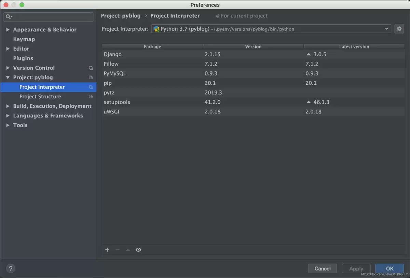Open Project Structure settings page

click(40, 97)
